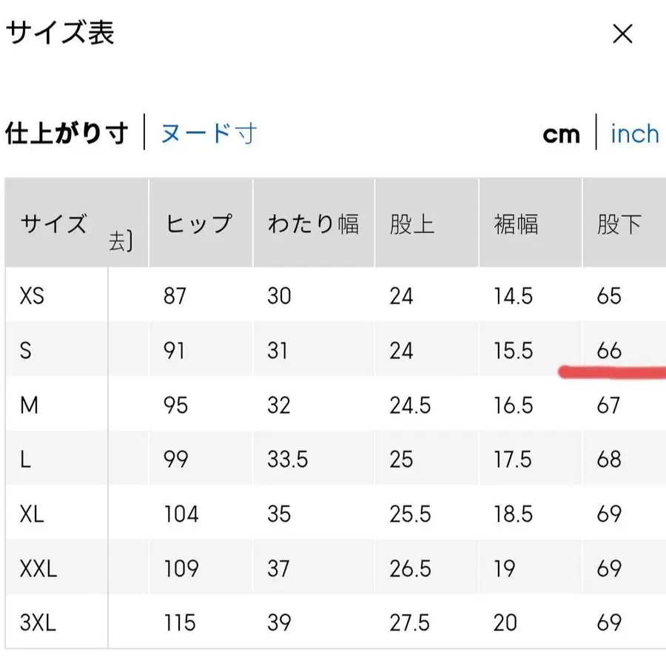Viewport: 666px width, 666px height.
Task: Close the サイズ表 size chart dialog
Action: pos(624,35)
